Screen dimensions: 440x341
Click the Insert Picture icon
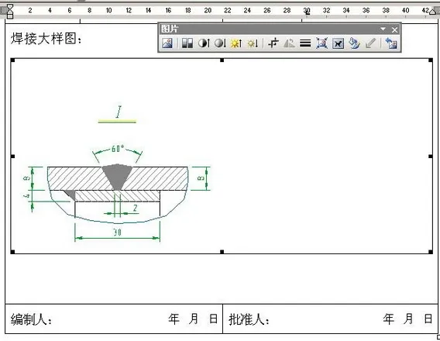[167, 43]
